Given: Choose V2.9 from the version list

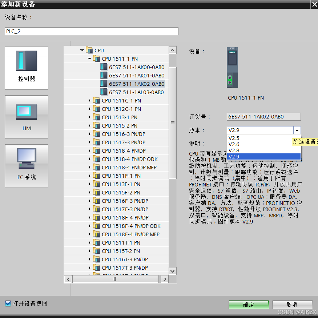Looking at the screenshot, I should (x=263, y=157).
